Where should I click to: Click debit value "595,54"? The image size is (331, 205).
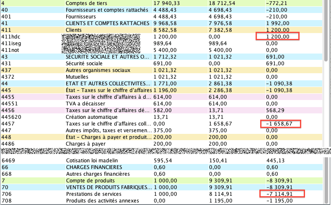[163, 161]
